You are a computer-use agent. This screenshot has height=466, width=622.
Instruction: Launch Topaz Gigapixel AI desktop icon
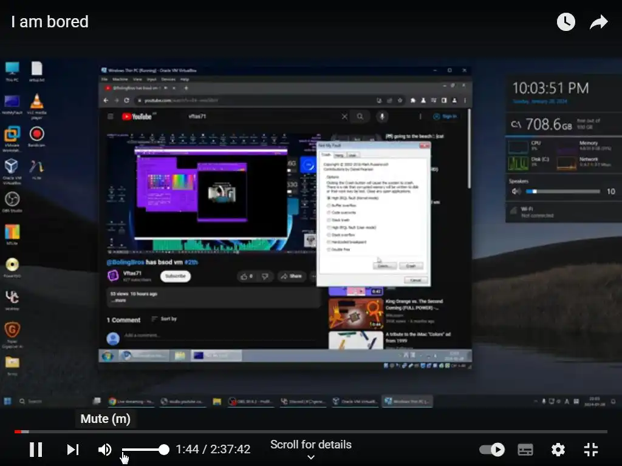pyautogui.click(x=12, y=335)
